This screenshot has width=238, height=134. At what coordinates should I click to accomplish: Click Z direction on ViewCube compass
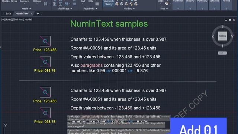click(x=213, y=36)
